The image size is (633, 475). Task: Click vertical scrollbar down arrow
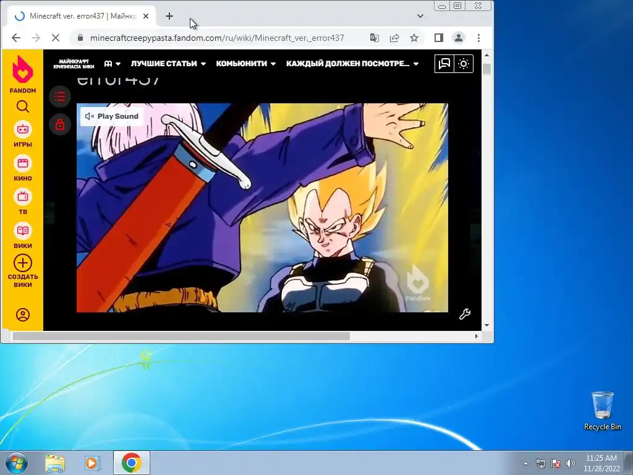click(487, 325)
